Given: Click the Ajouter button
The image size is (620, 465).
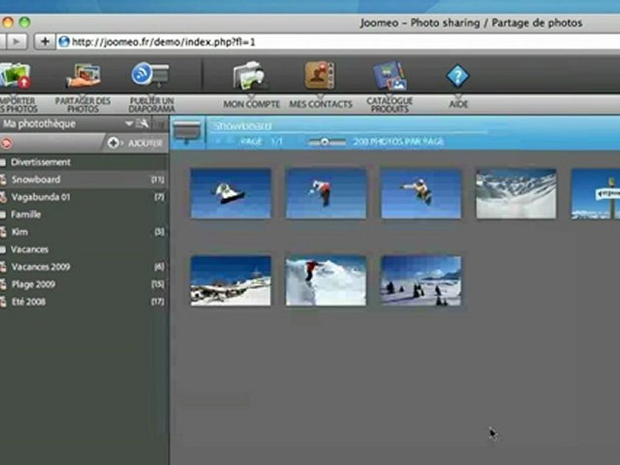Looking at the screenshot, I should coord(135,143).
